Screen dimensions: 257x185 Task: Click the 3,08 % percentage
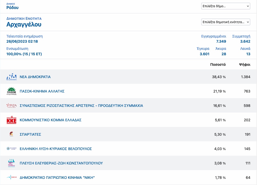coord(220,163)
